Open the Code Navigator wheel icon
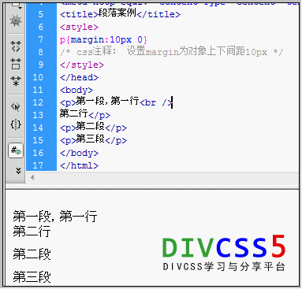Viewport: 302px width, 289px height. (x=16, y=20)
